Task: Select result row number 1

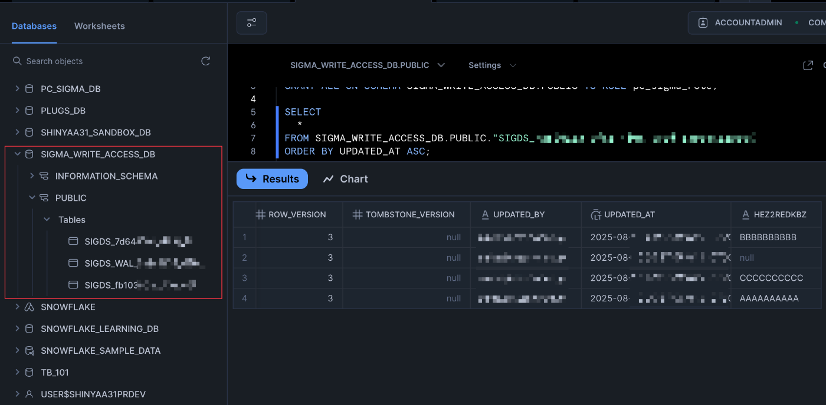Action: click(244, 237)
